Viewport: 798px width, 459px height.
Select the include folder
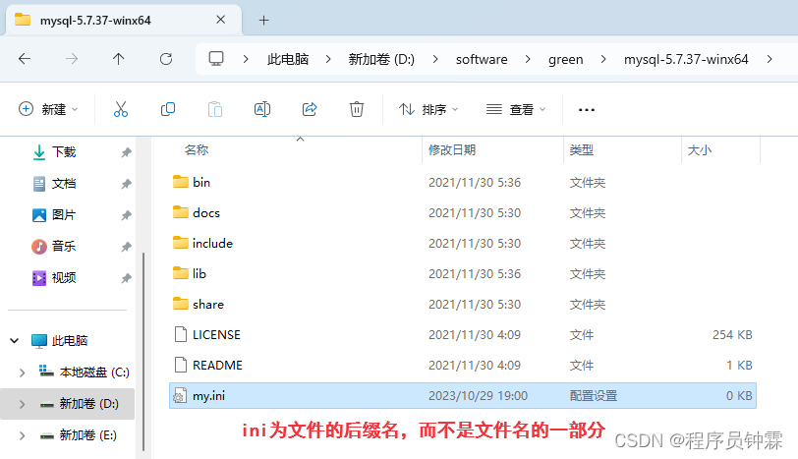coord(463,243)
